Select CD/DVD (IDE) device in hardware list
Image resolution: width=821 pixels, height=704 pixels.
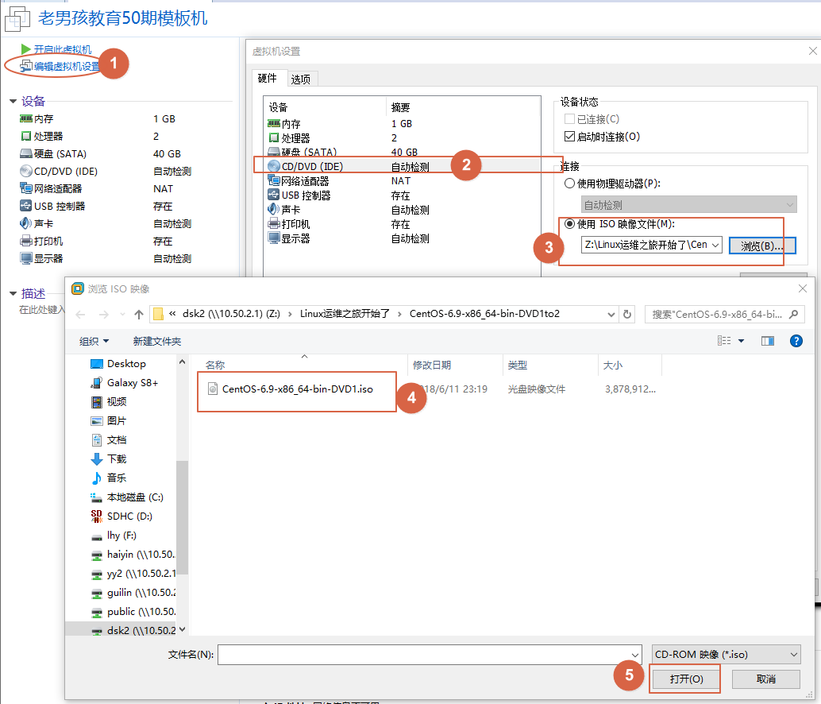(x=310, y=166)
